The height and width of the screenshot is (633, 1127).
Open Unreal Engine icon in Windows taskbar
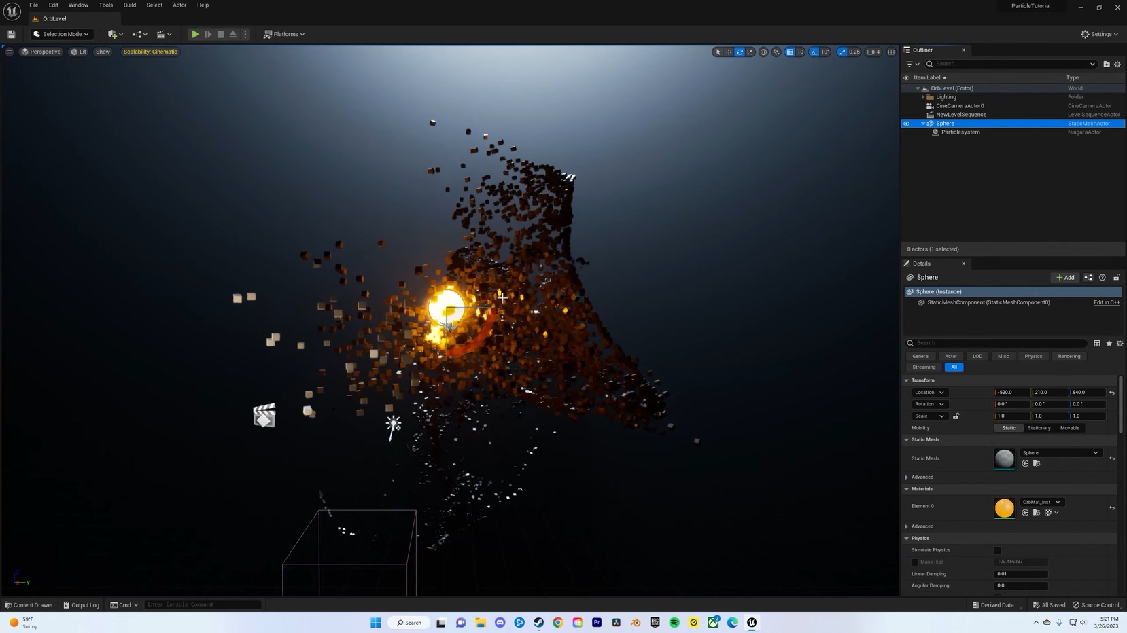click(752, 622)
